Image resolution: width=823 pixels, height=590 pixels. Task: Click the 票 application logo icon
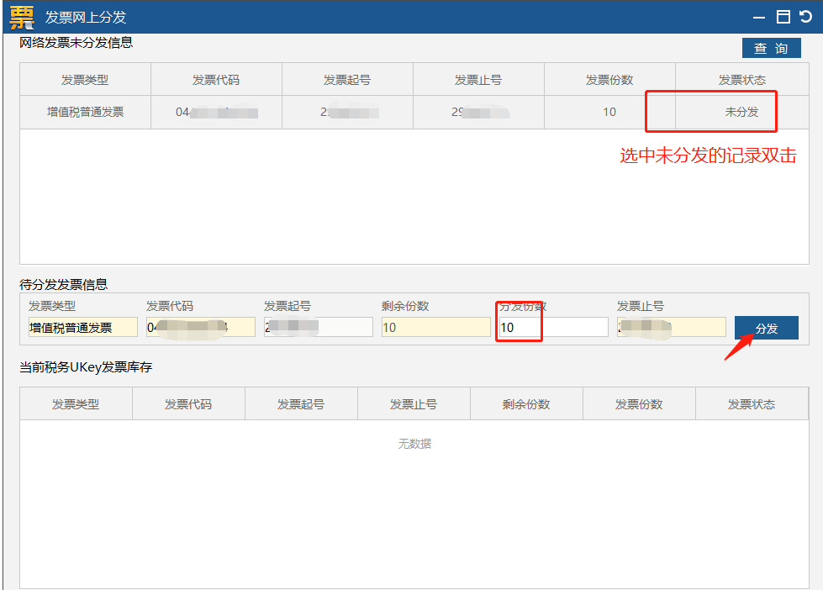pyautogui.click(x=22, y=18)
